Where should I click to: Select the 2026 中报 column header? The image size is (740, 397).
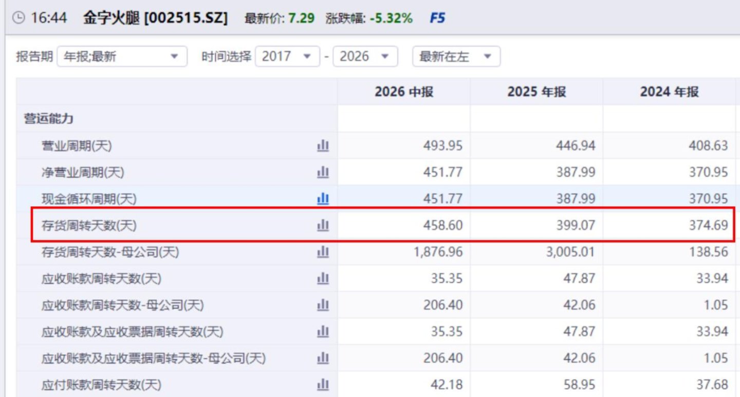(x=404, y=92)
